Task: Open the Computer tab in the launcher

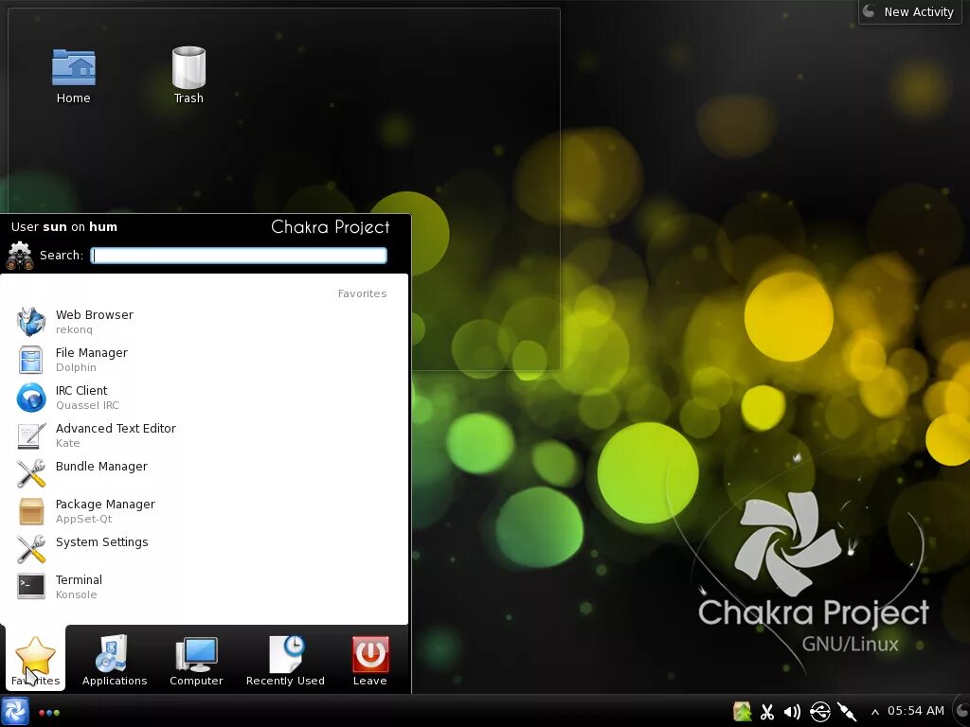Action: pyautogui.click(x=196, y=659)
